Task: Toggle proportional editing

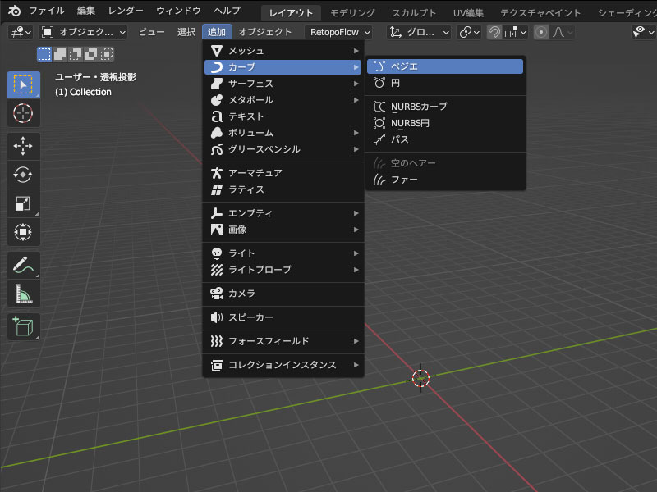Action: tap(541, 32)
